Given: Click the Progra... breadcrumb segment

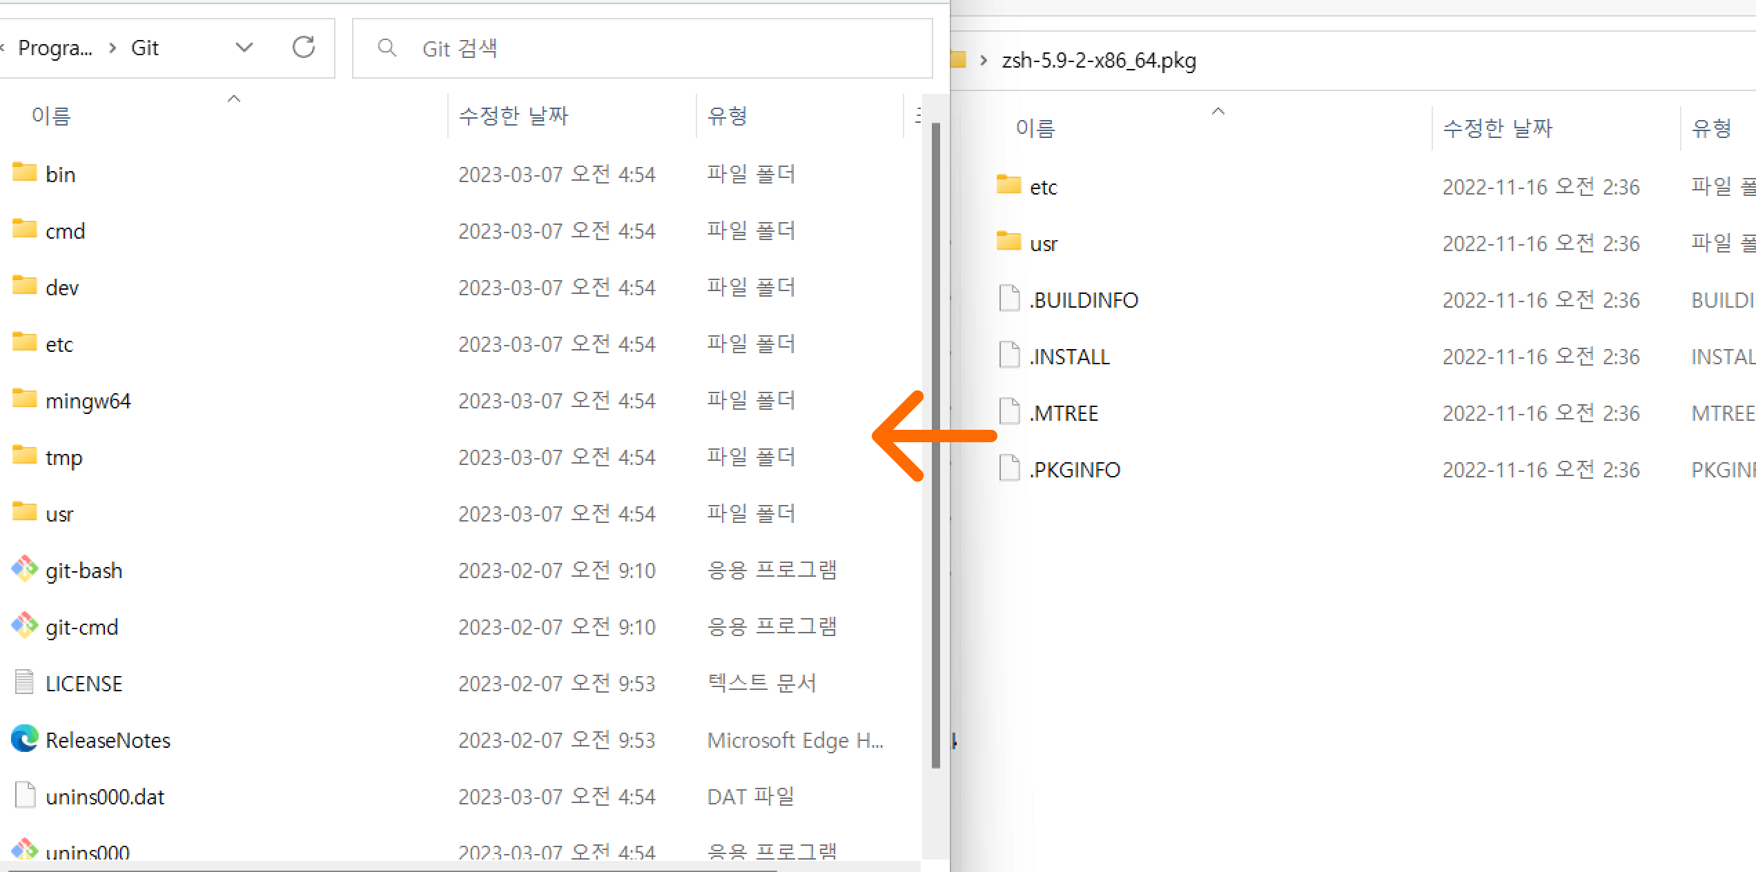Looking at the screenshot, I should [x=55, y=48].
